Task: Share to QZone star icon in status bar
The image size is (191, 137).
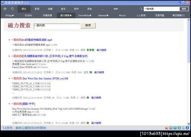Action: click(x=171, y=128)
